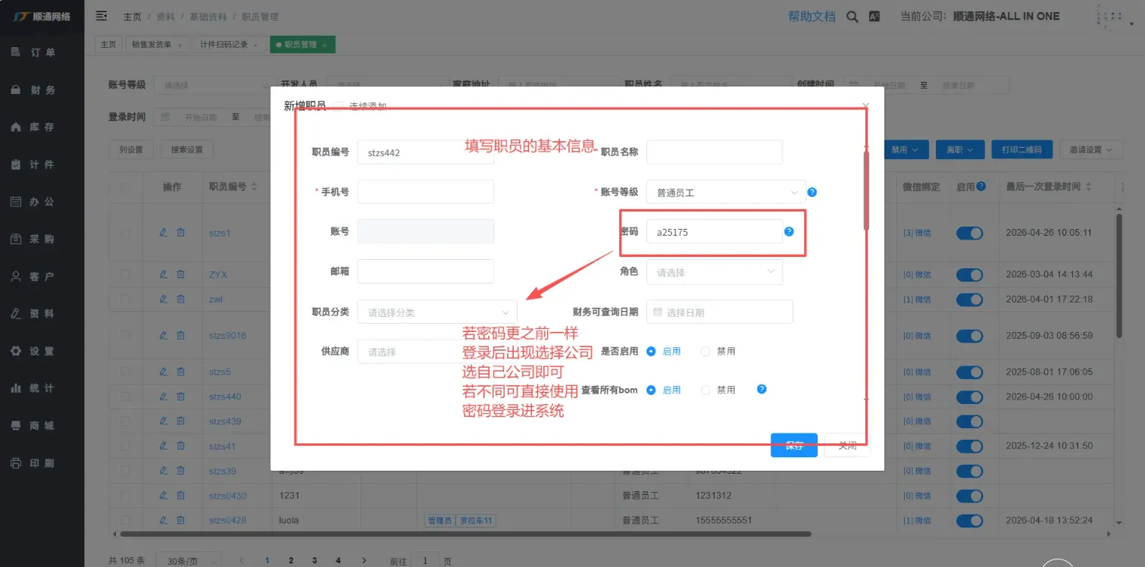Click the help icon next to 账号等级
This screenshot has width=1145, height=567.
pos(812,193)
